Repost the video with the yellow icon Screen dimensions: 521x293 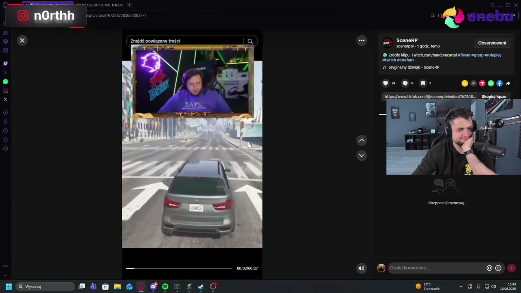point(465,83)
